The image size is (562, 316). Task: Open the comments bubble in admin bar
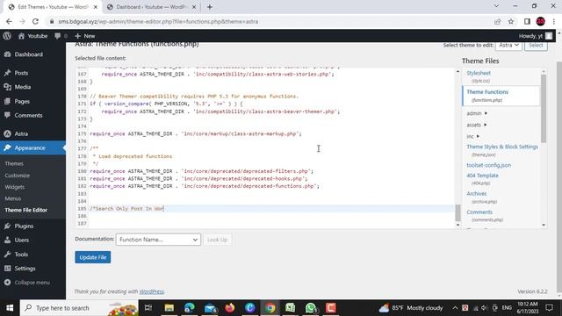[61, 36]
